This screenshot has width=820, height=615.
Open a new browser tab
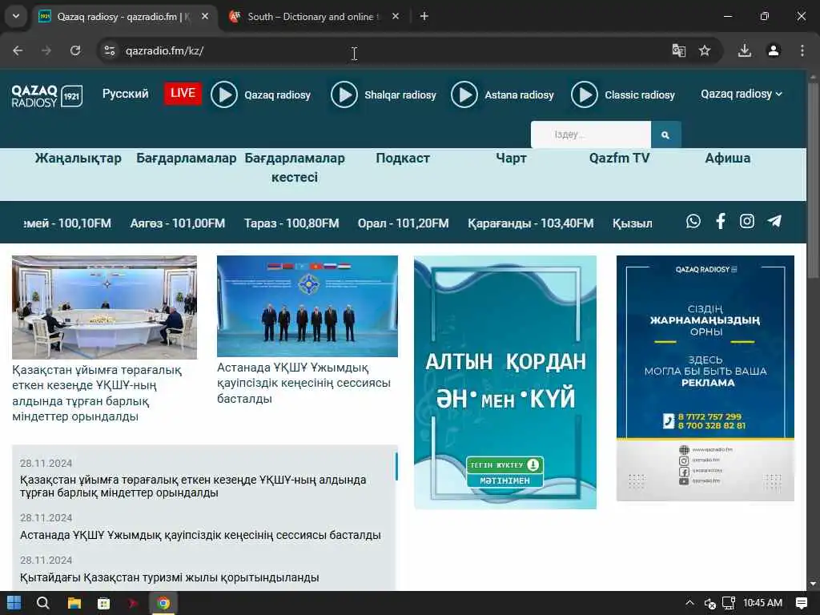click(x=424, y=17)
